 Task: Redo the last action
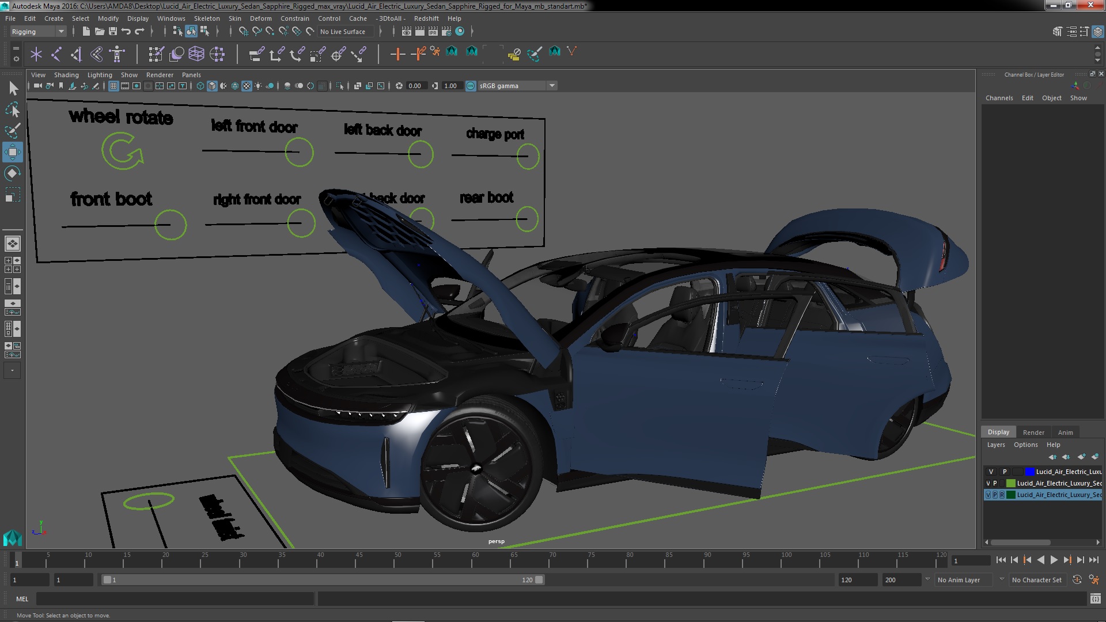139,32
